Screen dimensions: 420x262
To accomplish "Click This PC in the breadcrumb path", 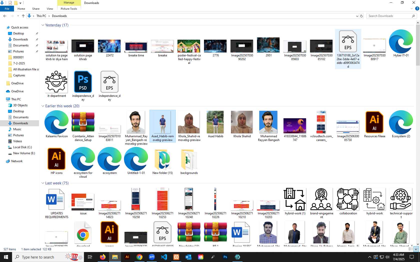I will click(41, 16).
